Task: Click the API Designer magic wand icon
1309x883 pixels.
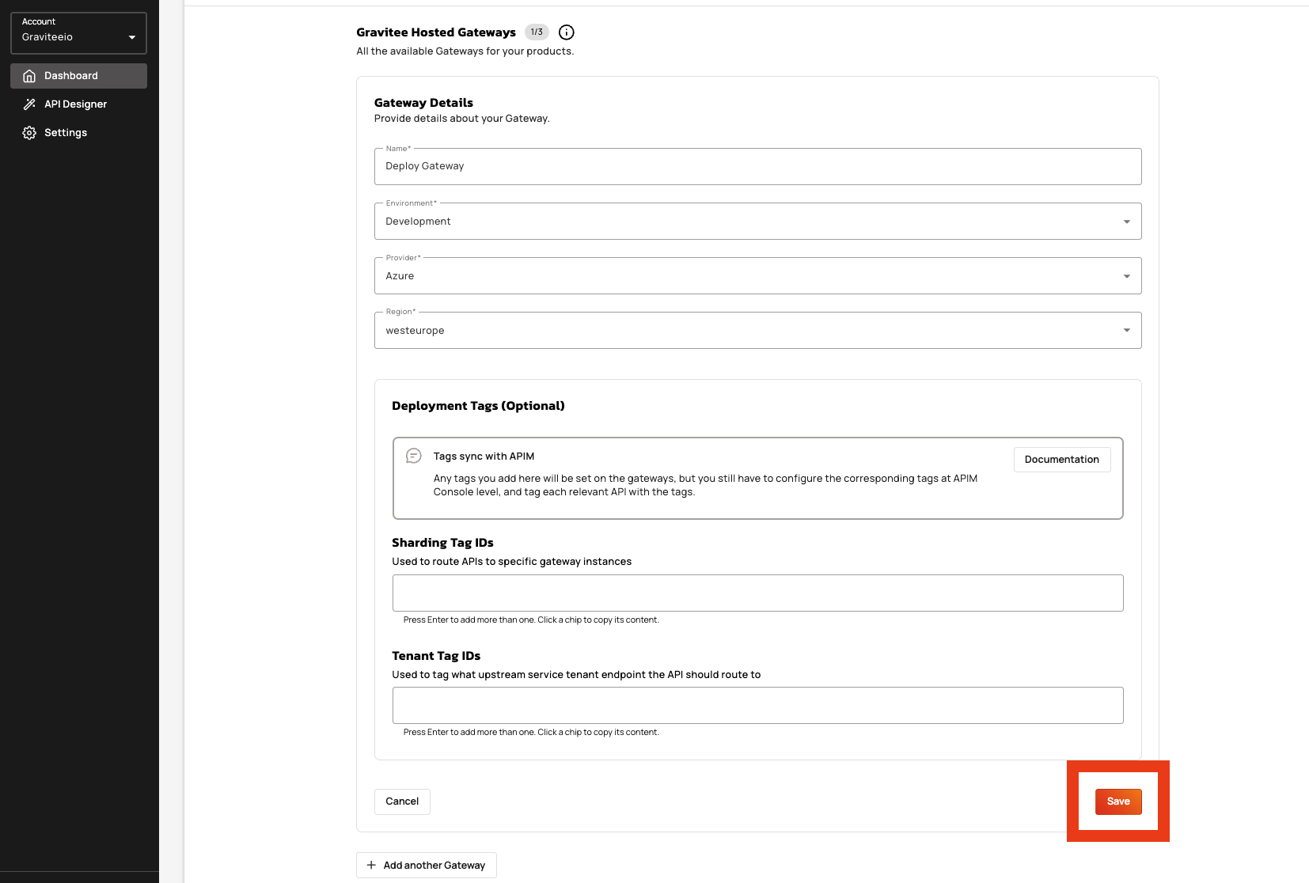Action: click(29, 104)
